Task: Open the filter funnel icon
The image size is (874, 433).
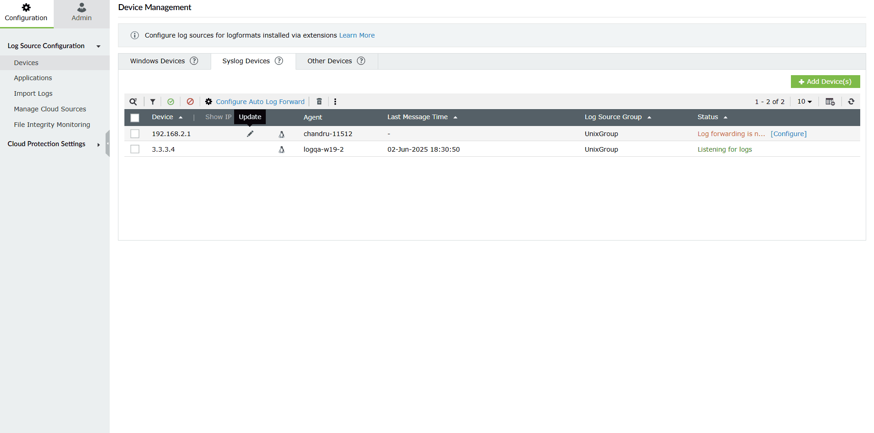Action: [x=153, y=102]
